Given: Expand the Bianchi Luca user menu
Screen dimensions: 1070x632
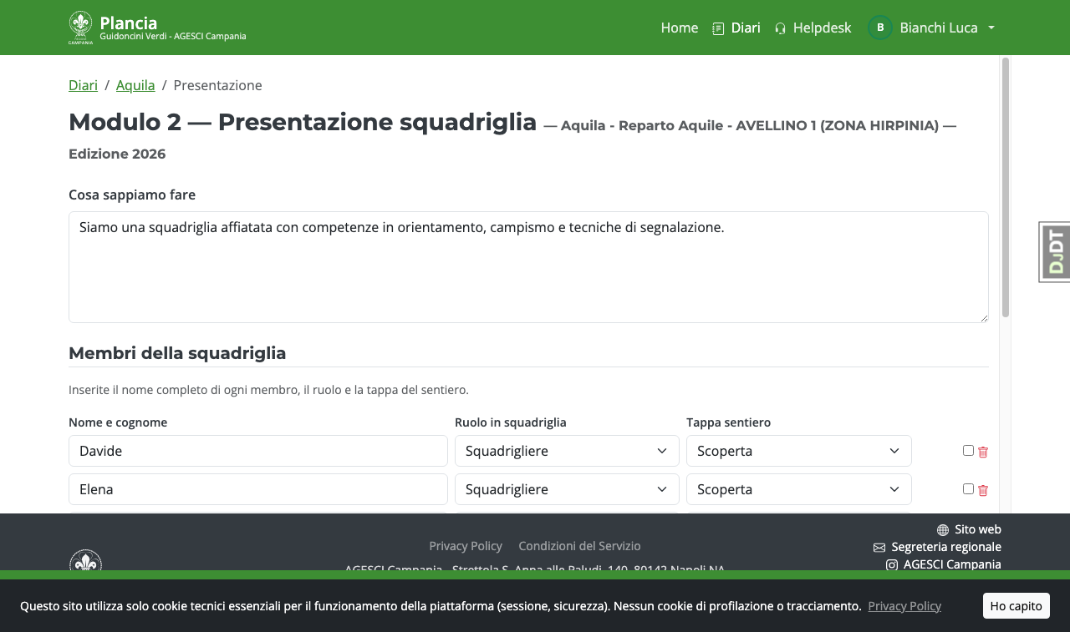Looking at the screenshot, I should (931, 28).
